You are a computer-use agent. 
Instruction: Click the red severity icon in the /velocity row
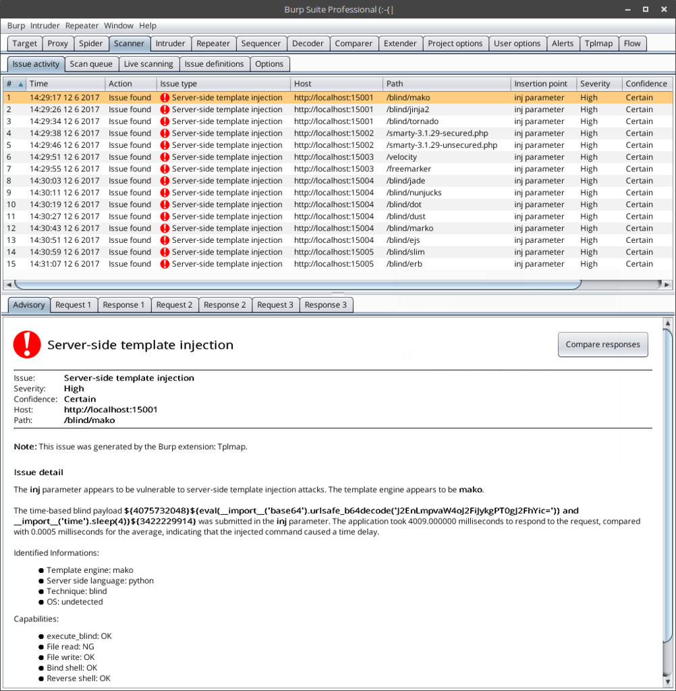pyautogui.click(x=165, y=157)
